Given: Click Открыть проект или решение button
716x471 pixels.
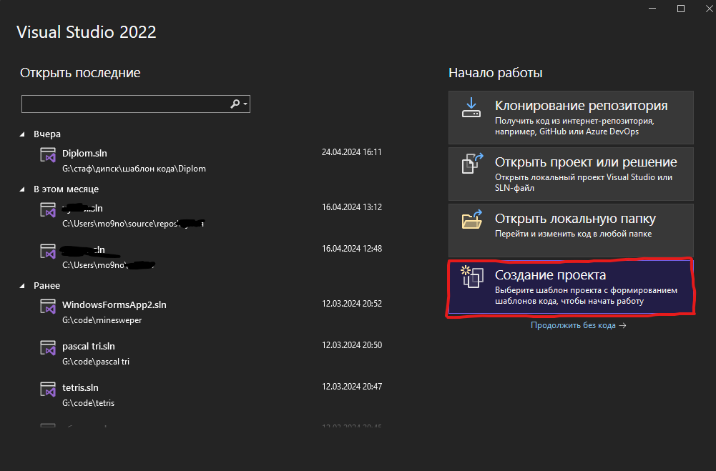Looking at the screenshot, I should tap(571, 174).
